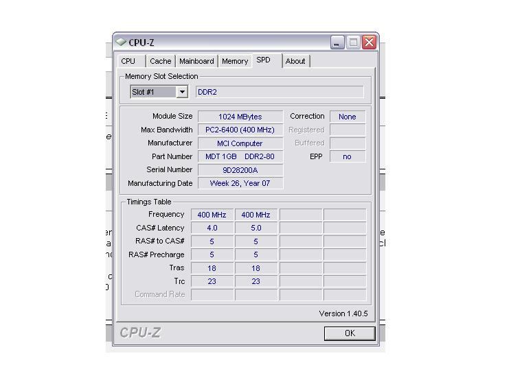Click the Serial Number label

(x=170, y=169)
